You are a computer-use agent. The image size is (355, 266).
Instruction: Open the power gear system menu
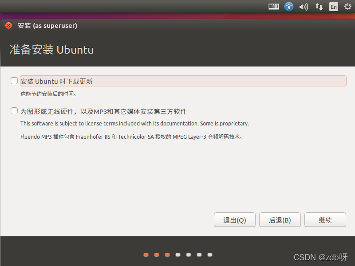point(348,7)
